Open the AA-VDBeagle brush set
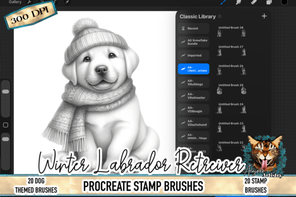This screenshot has height=197, width=296. (x=194, y=109)
